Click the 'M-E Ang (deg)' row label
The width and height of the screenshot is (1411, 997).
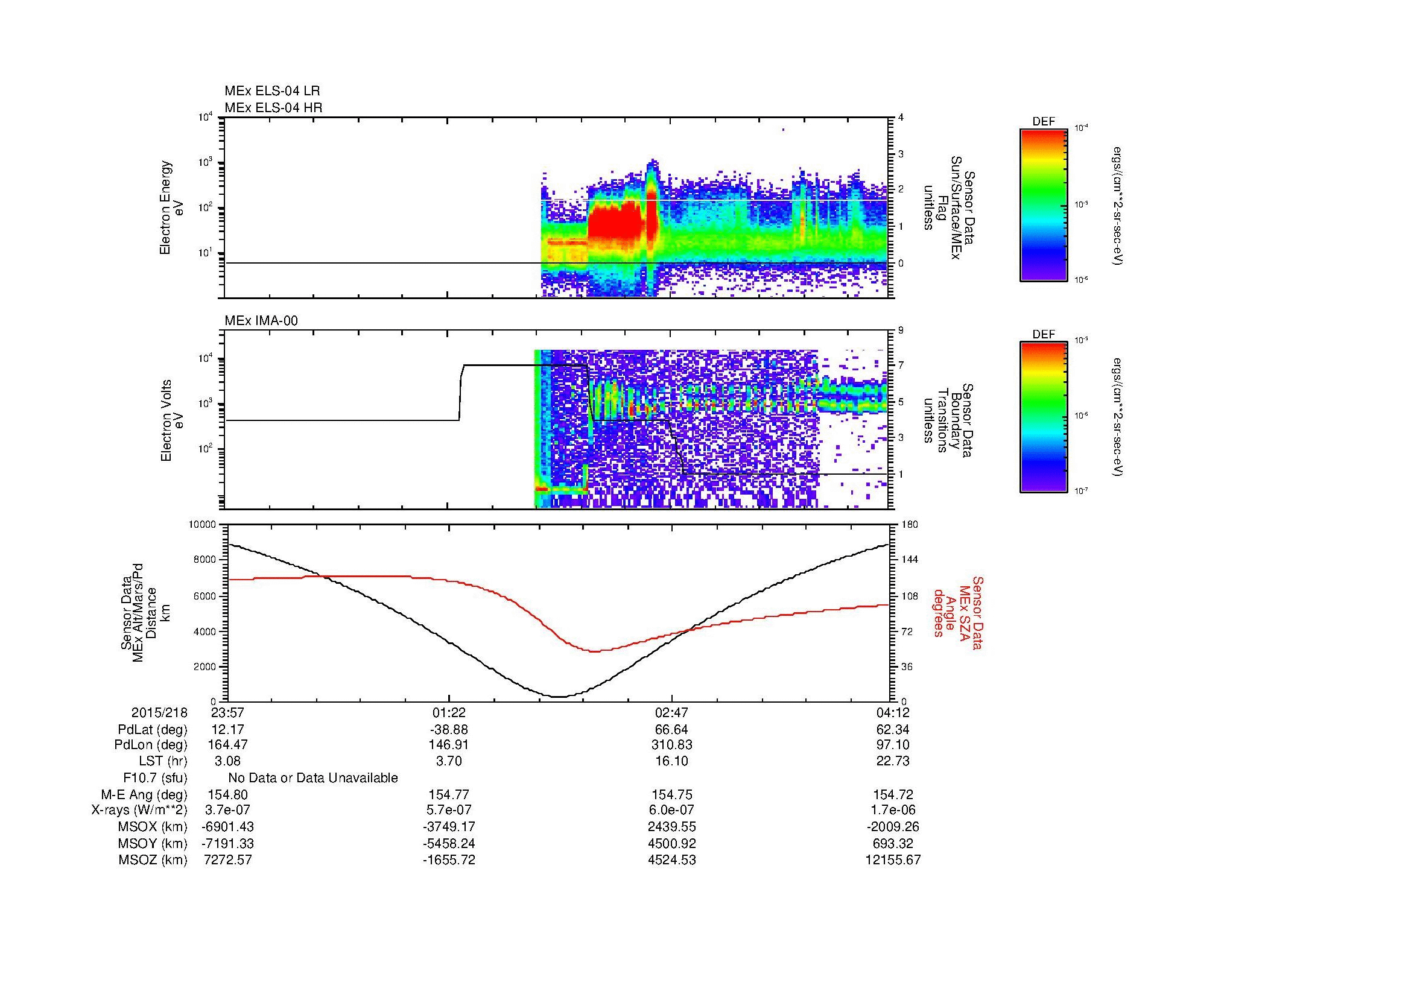pyautogui.click(x=145, y=795)
